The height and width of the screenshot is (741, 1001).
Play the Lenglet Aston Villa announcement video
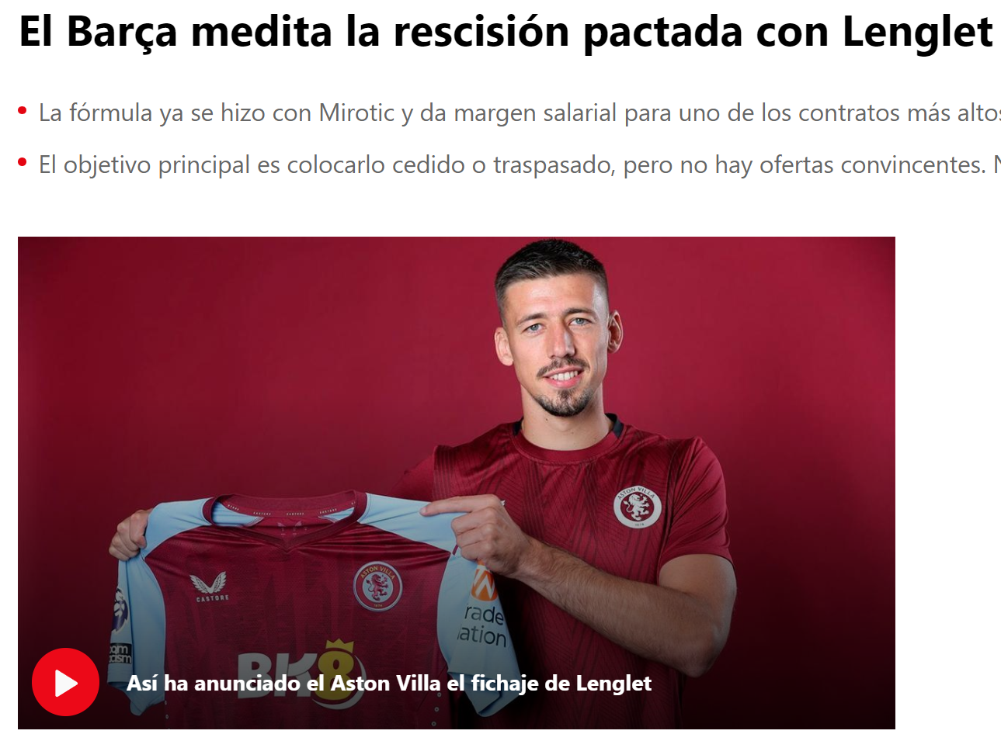tap(65, 682)
